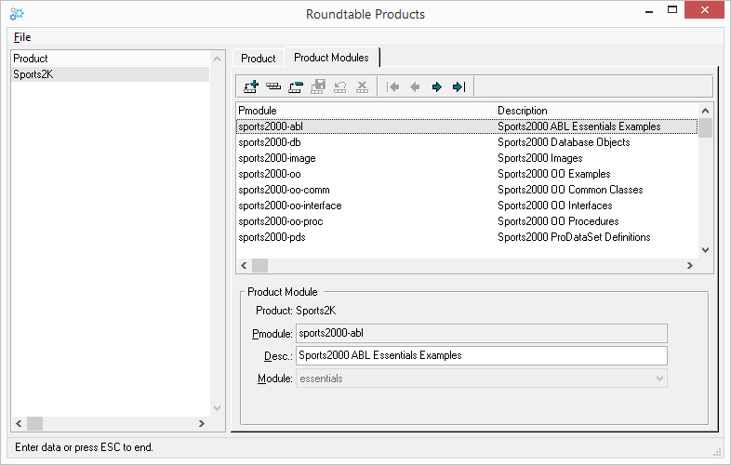Viewport: 731px width, 465px height.
Task: Go to next record arrow icon
Action: click(437, 86)
